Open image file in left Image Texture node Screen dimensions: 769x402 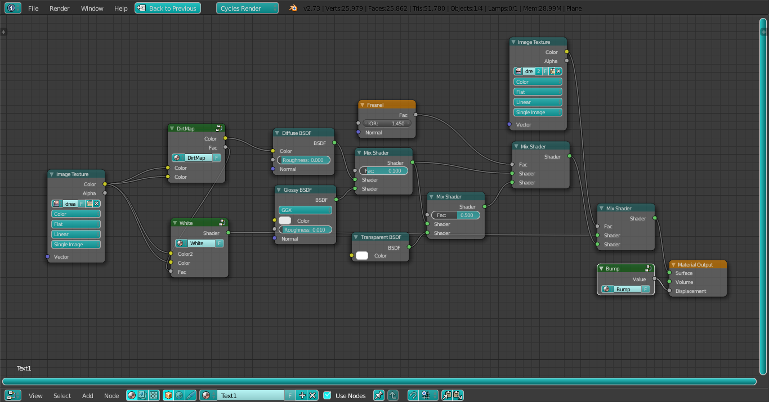[90, 204]
